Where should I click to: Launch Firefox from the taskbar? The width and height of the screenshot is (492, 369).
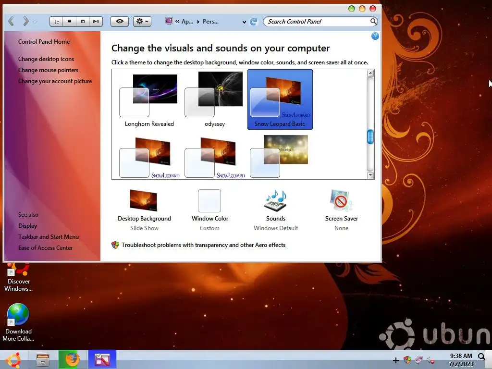[72, 359]
